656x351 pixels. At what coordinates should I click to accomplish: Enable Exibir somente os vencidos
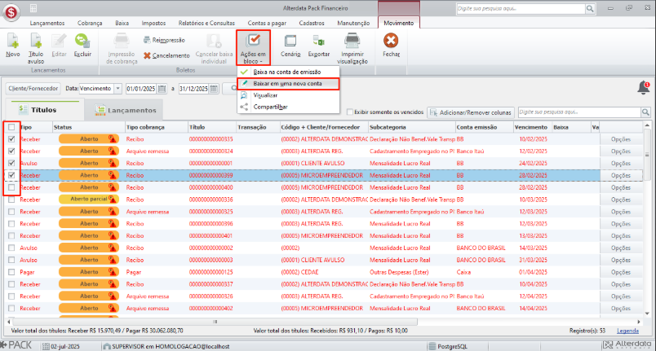(350, 112)
